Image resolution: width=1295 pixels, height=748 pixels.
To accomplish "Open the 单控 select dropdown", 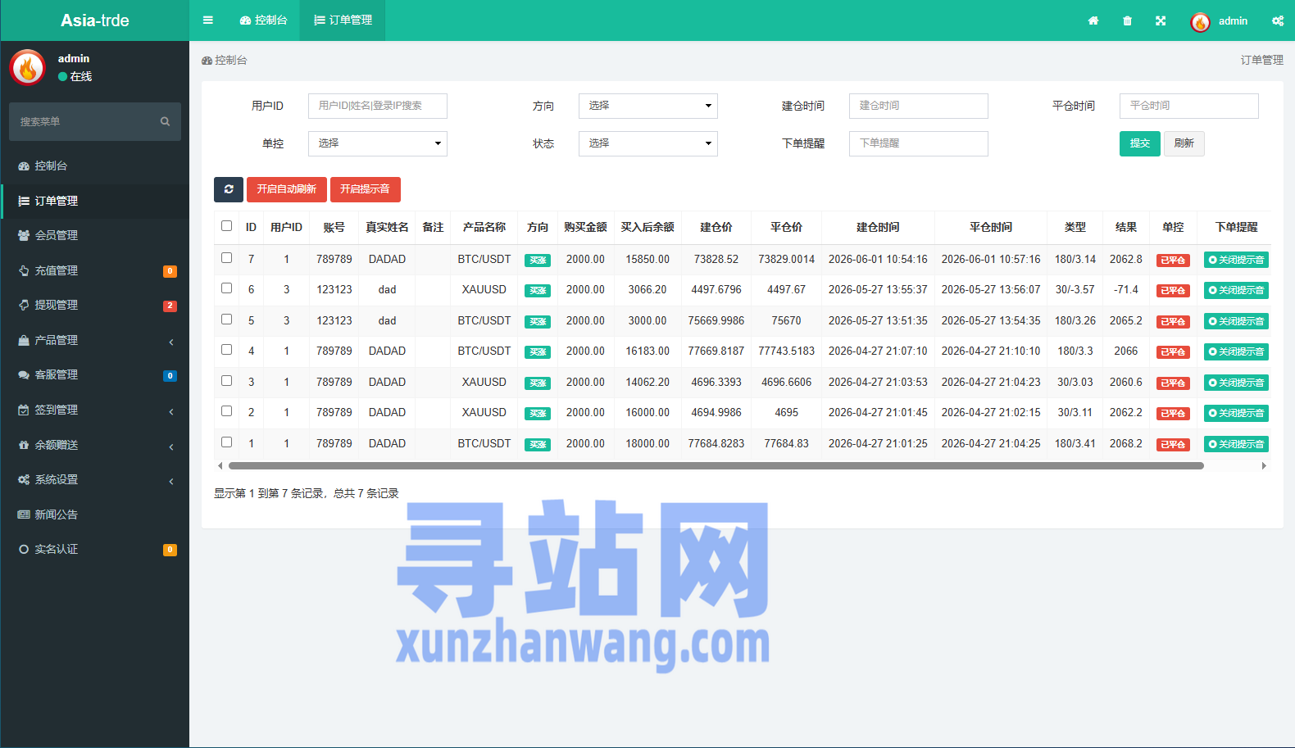I will coord(378,143).
